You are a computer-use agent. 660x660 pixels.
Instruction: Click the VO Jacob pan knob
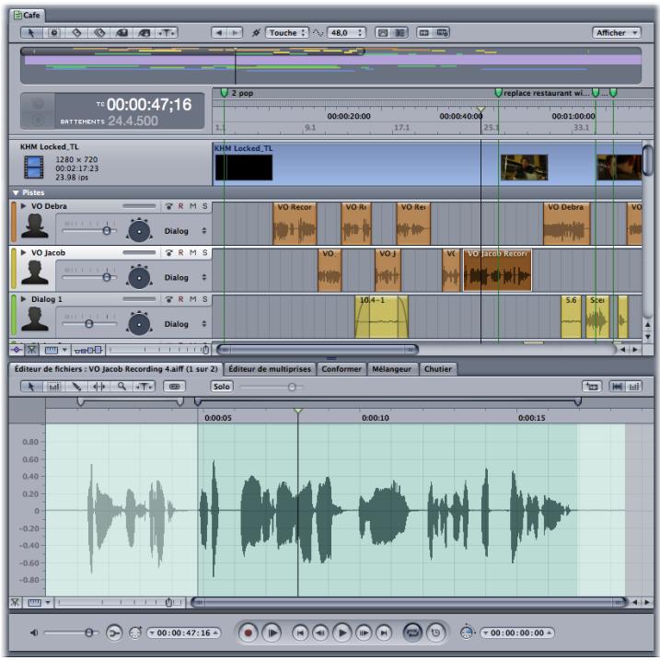point(139,277)
